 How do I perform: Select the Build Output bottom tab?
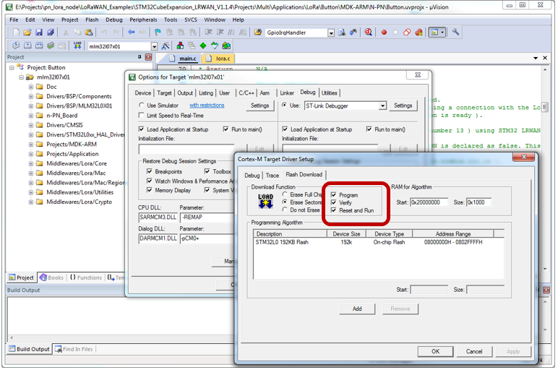tap(29, 349)
